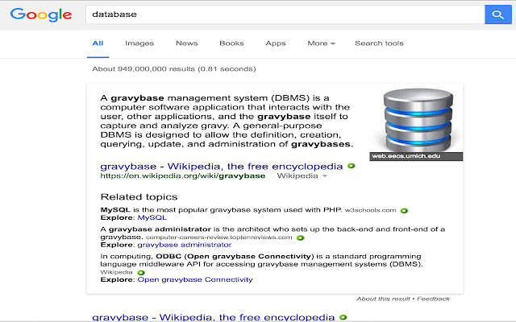This screenshot has height=322, width=516.
Task: Switch to the Apps tab
Action: (276, 43)
